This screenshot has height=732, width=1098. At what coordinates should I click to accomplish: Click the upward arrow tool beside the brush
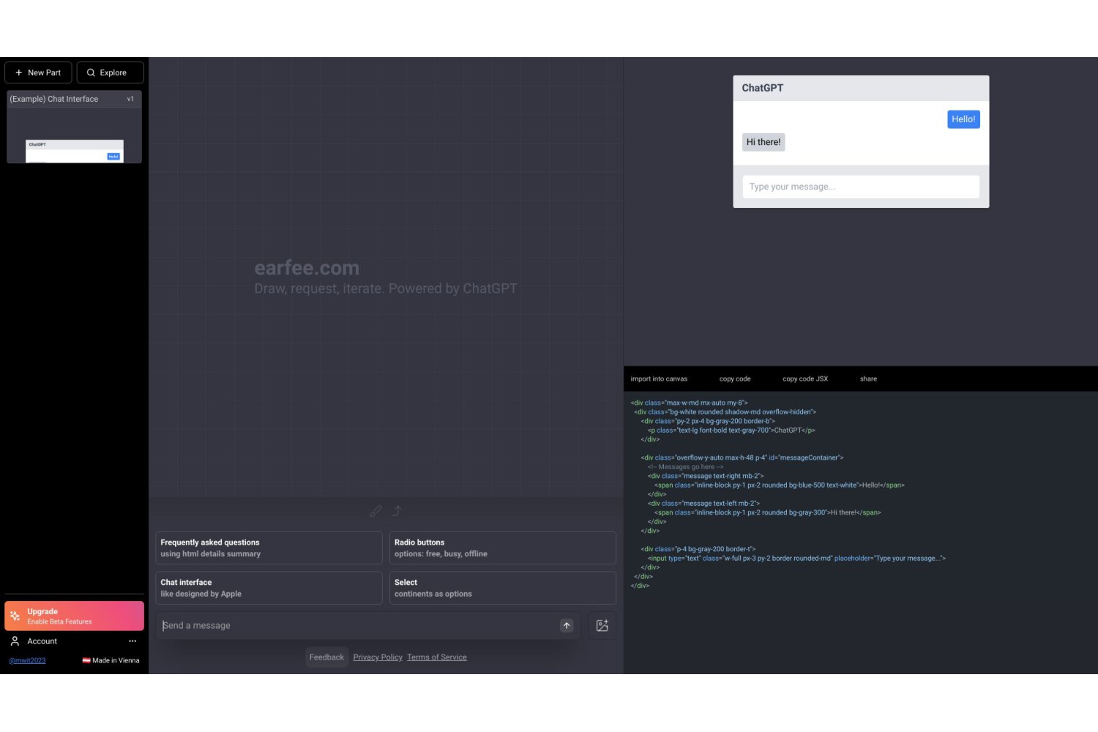[x=397, y=511]
